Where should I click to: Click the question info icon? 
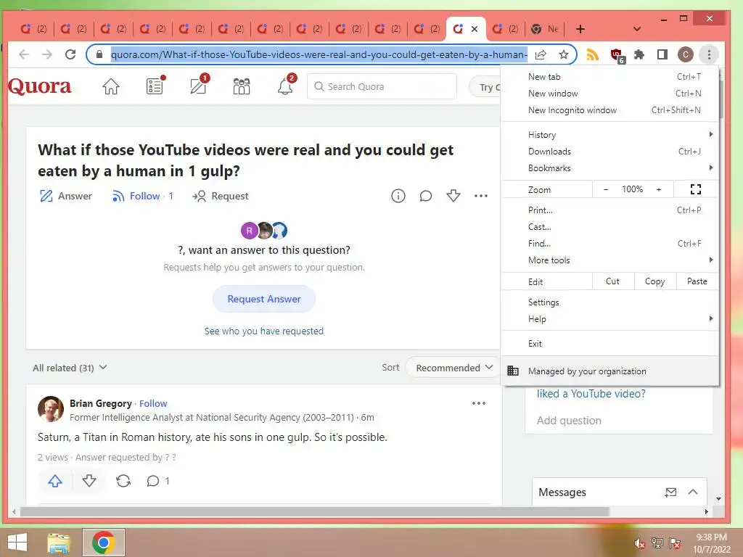click(398, 196)
